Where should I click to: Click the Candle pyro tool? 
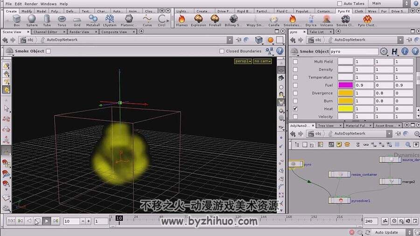pos(274,21)
